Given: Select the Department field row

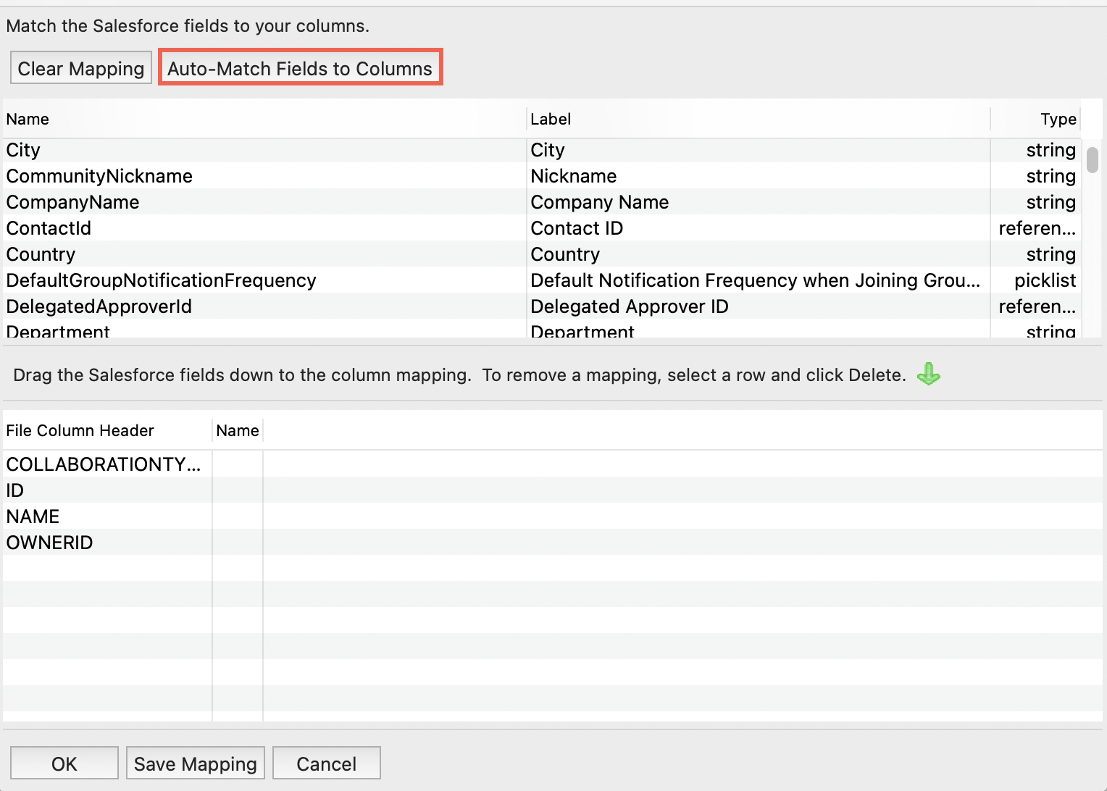Looking at the screenshot, I should 542,329.
